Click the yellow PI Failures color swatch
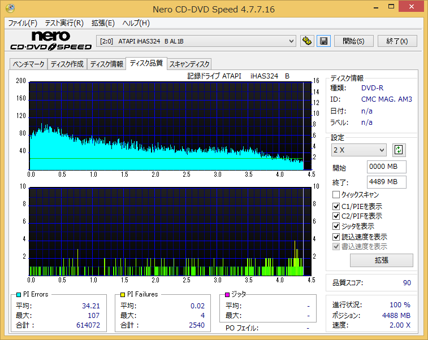 pos(123,295)
